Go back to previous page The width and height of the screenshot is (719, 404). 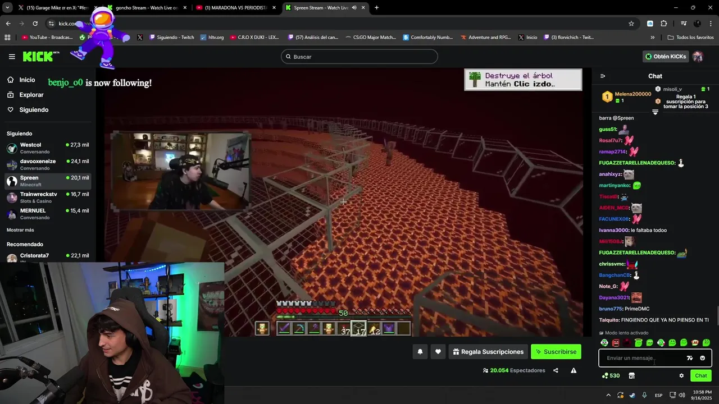(8, 24)
